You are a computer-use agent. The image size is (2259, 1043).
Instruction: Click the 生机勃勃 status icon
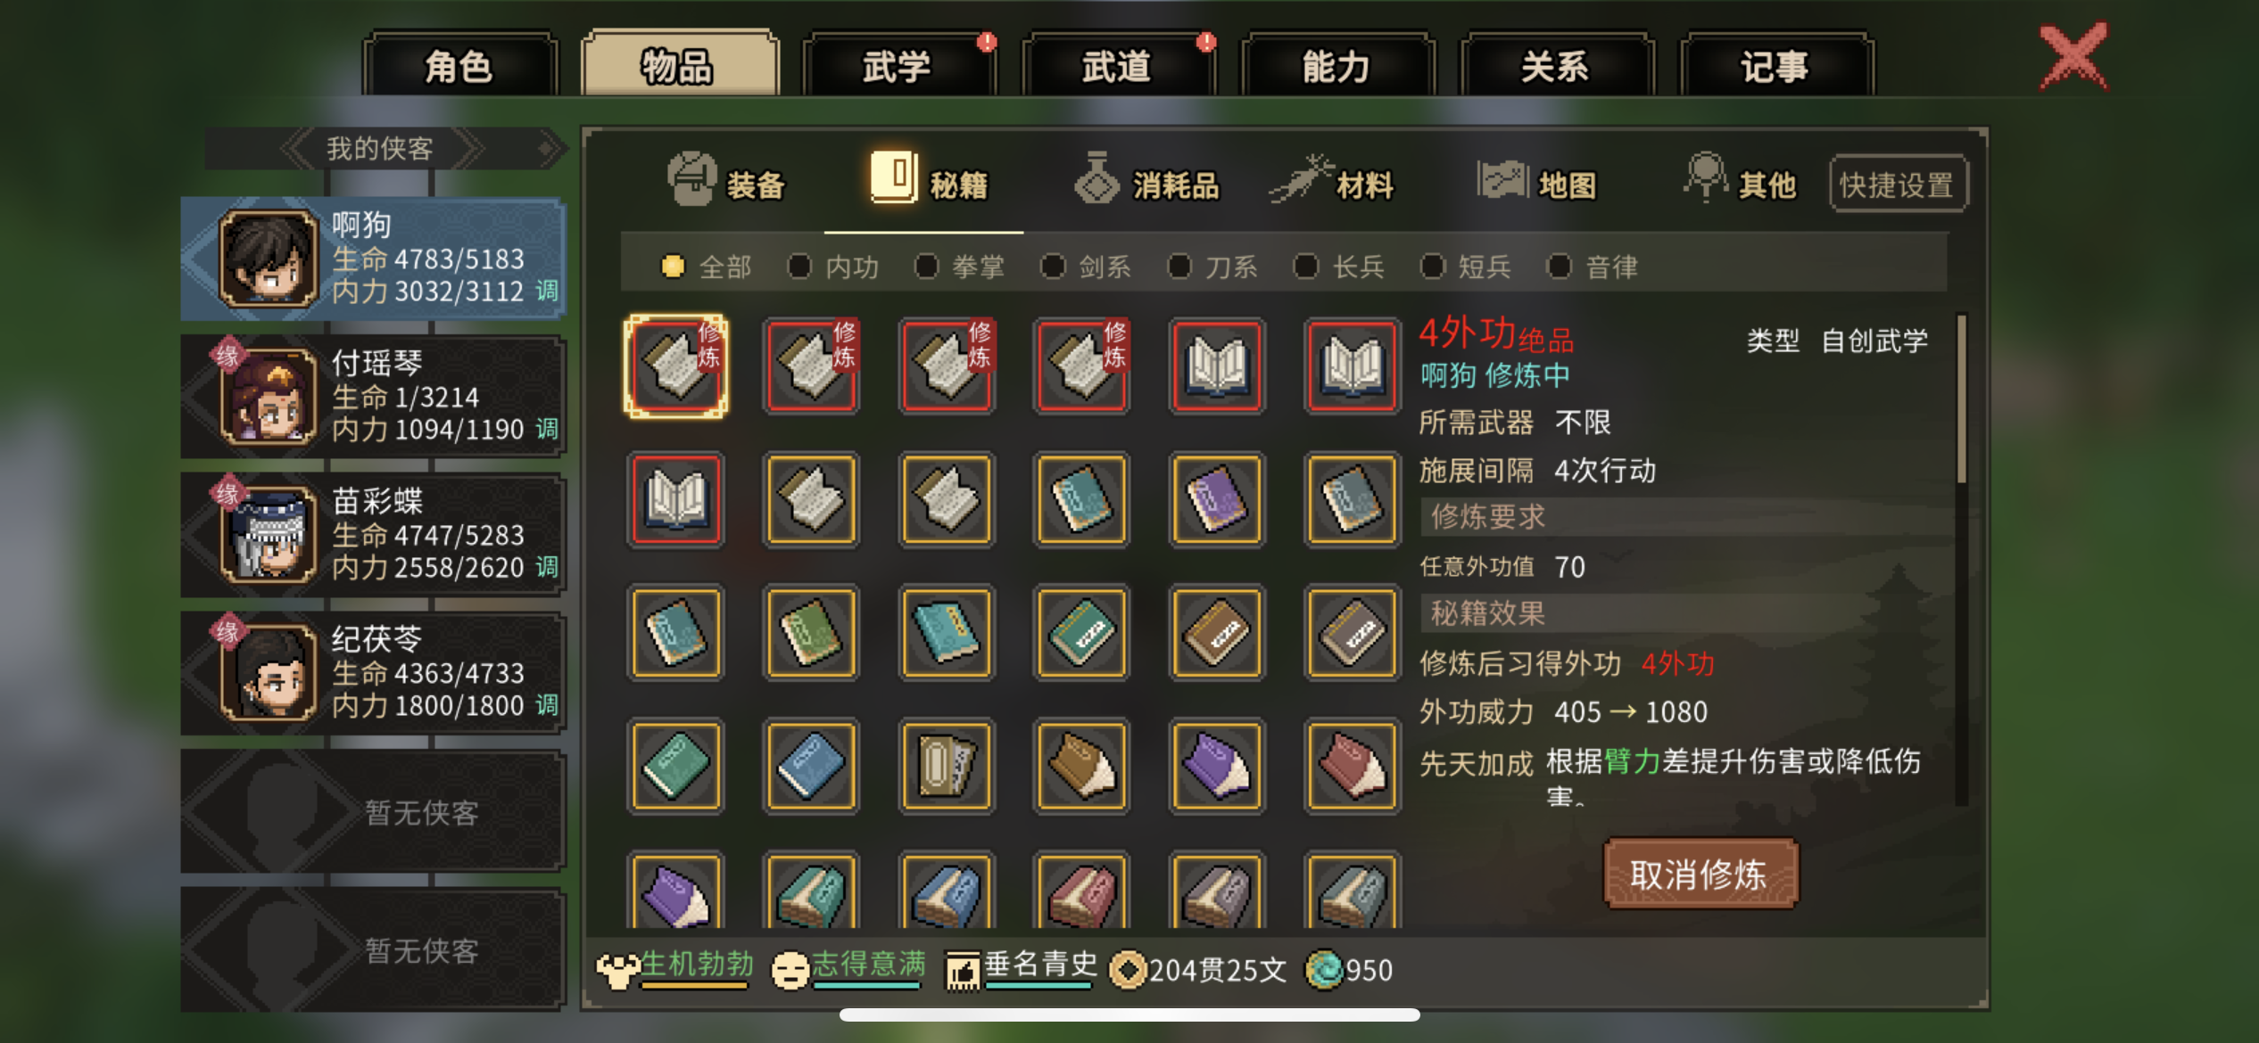(x=617, y=971)
